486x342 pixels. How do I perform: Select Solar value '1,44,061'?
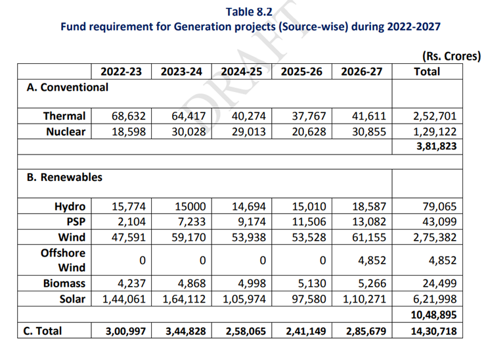(124, 299)
